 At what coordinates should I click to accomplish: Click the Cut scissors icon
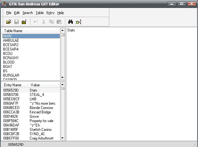(44, 22)
